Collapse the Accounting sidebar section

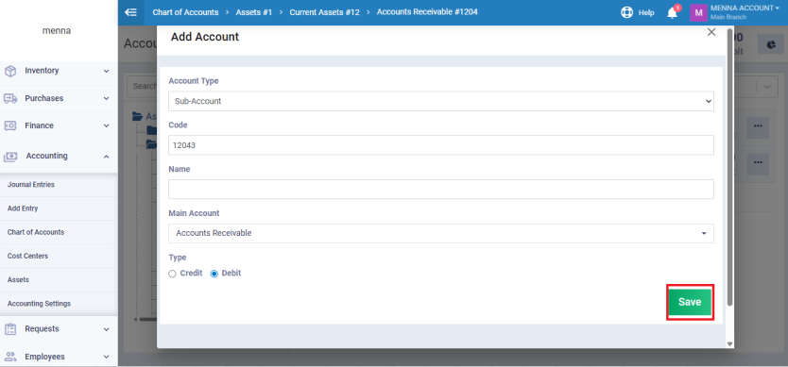point(106,156)
